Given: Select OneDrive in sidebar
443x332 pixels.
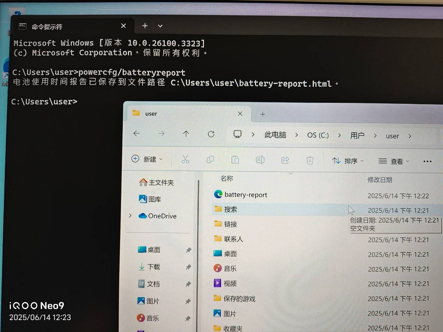Looking at the screenshot, I should (157, 216).
